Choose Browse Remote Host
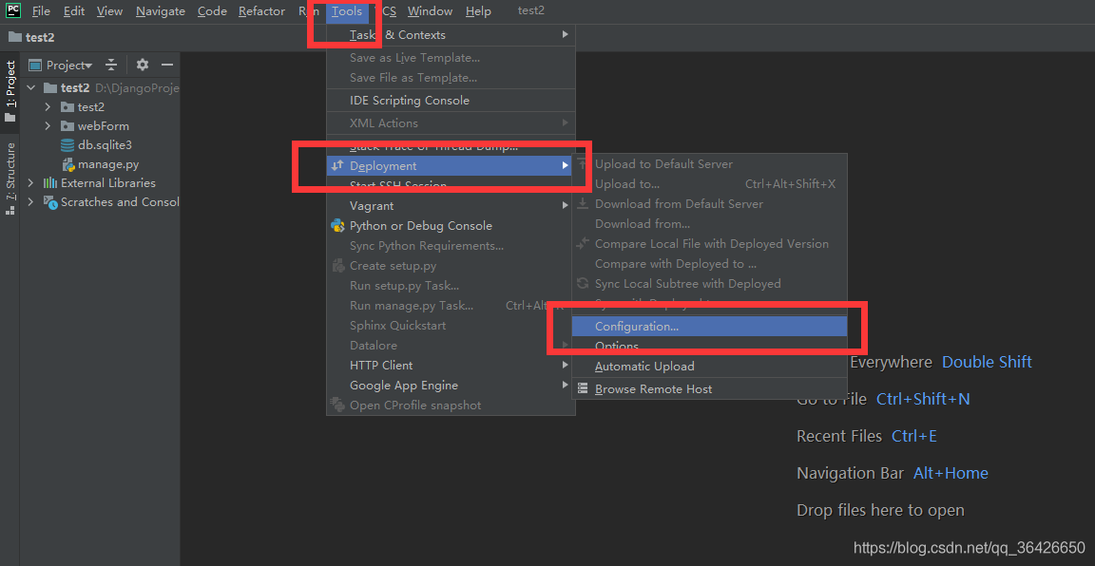 709,388
